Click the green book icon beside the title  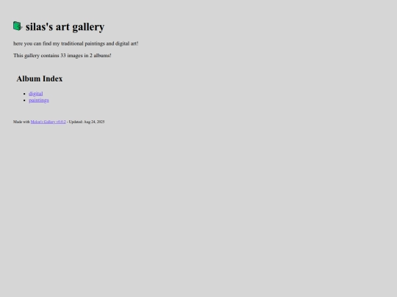[x=18, y=26]
